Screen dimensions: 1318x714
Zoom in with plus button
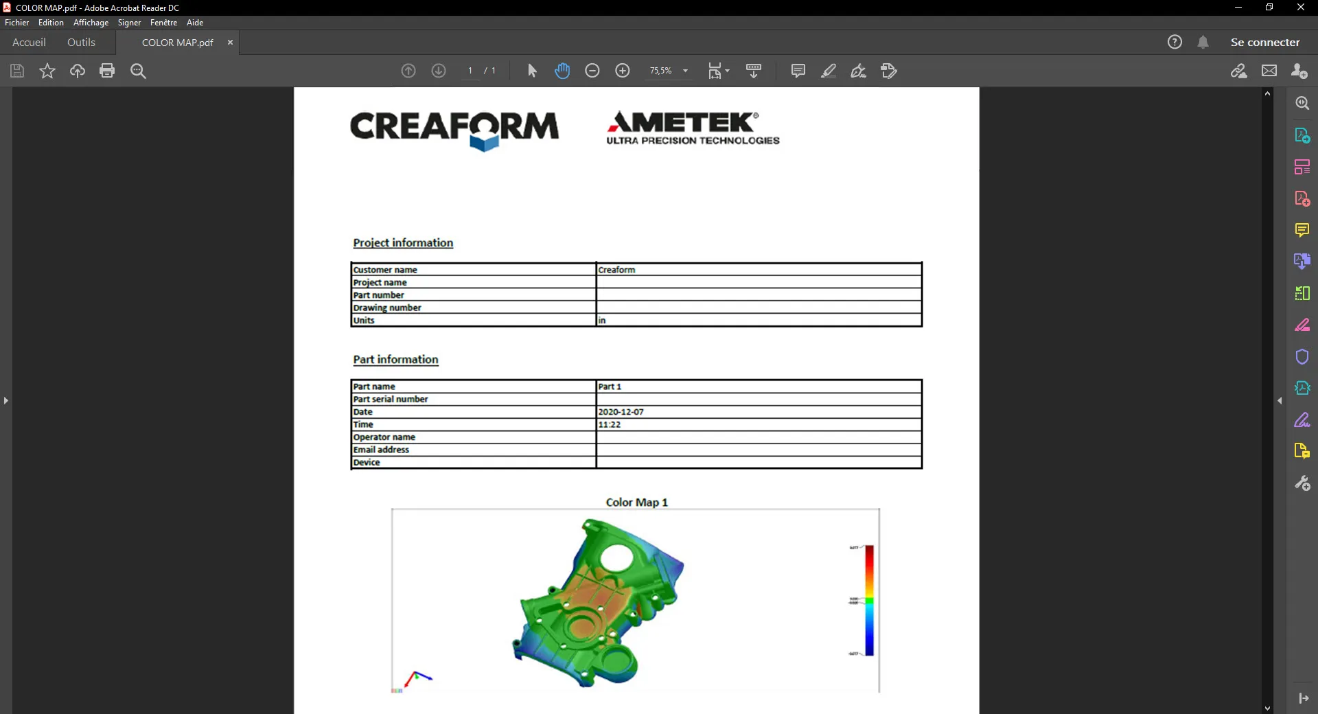click(x=623, y=71)
